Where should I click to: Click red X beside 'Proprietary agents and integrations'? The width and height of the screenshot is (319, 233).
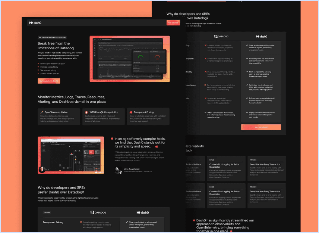pos(205,98)
